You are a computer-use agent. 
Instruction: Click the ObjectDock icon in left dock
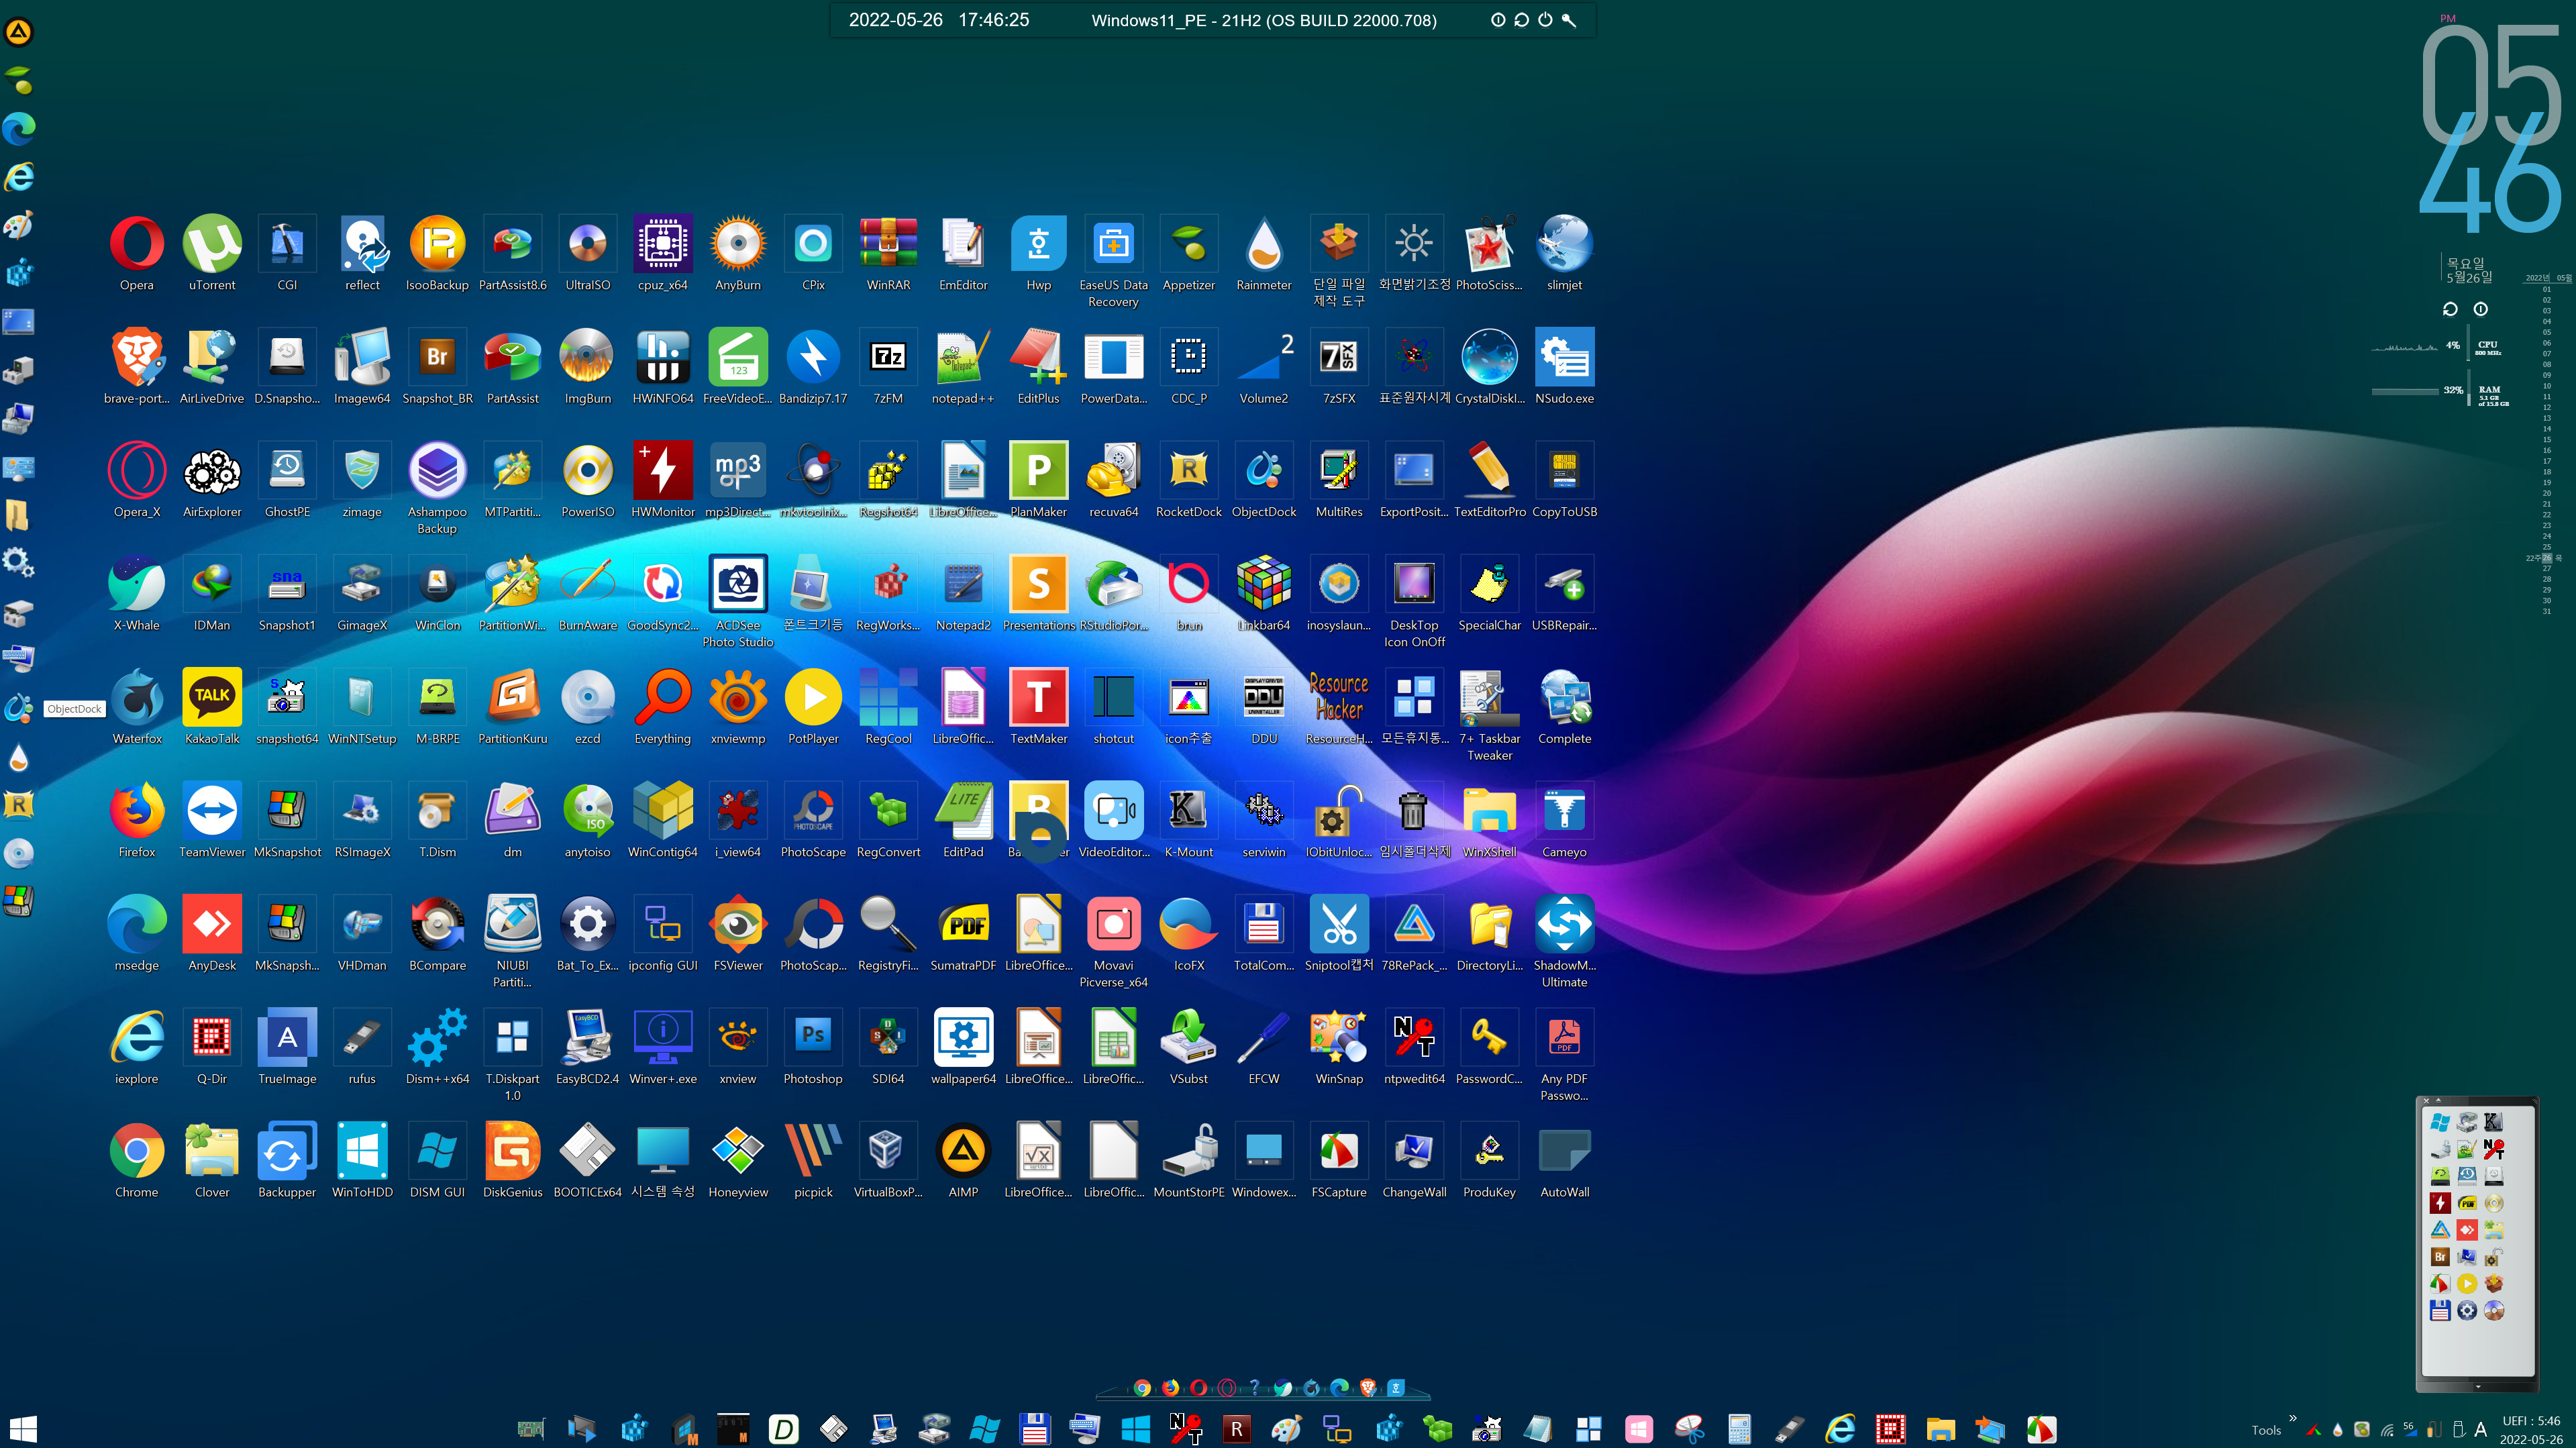click(19, 708)
